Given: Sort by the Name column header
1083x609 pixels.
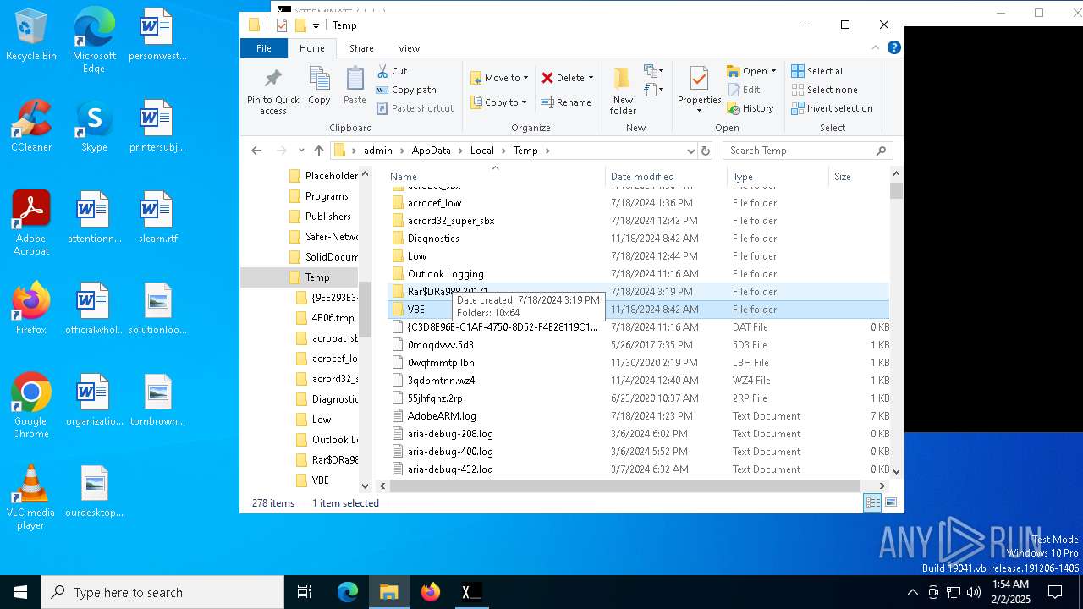Looking at the screenshot, I should (x=496, y=177).
